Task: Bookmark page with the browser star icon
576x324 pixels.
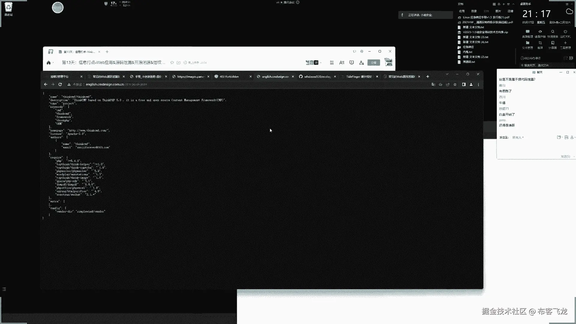Action: [455, 85]
